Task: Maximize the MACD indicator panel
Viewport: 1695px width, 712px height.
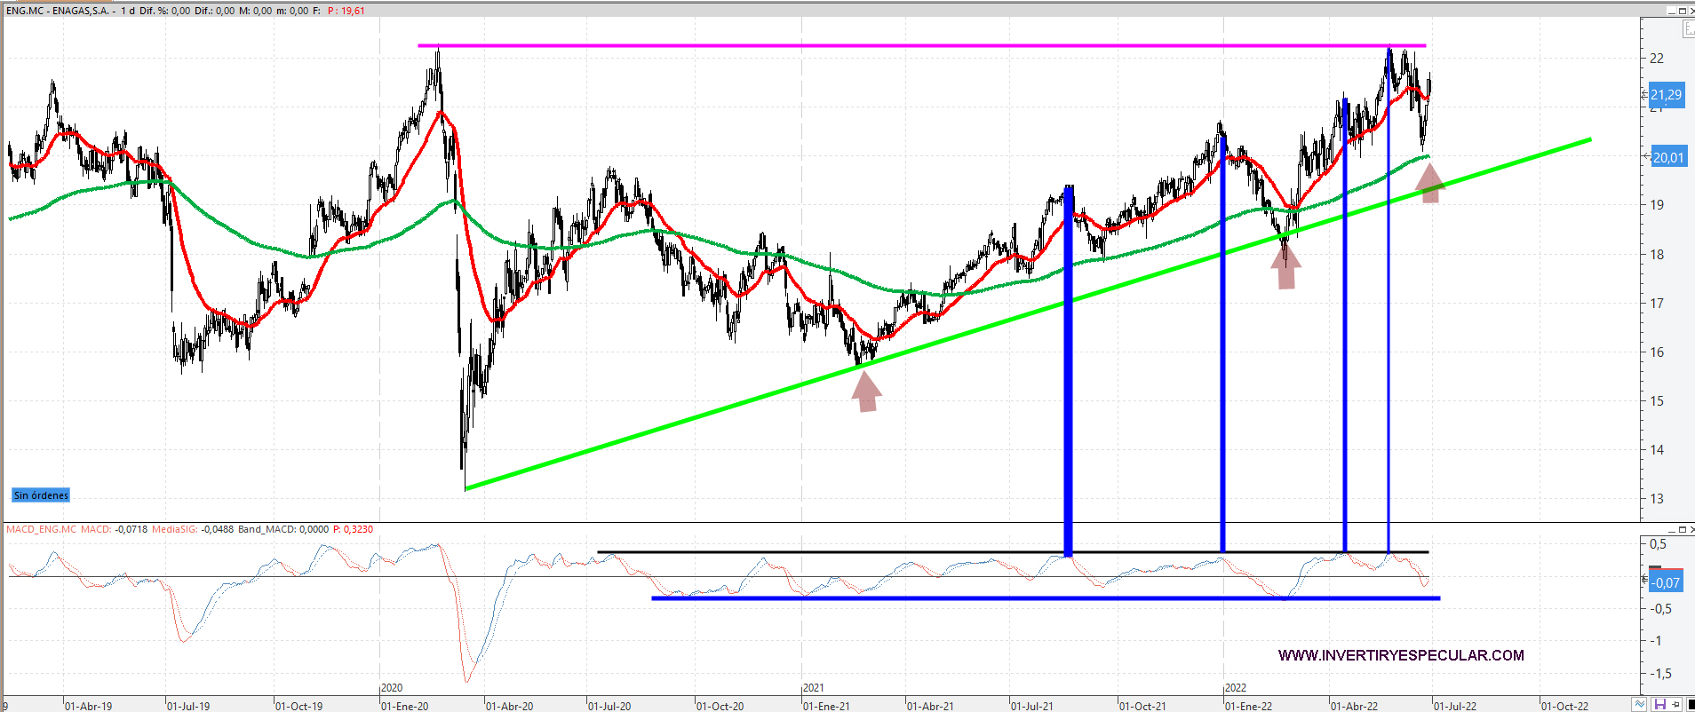Action: tap(1682, 529)
